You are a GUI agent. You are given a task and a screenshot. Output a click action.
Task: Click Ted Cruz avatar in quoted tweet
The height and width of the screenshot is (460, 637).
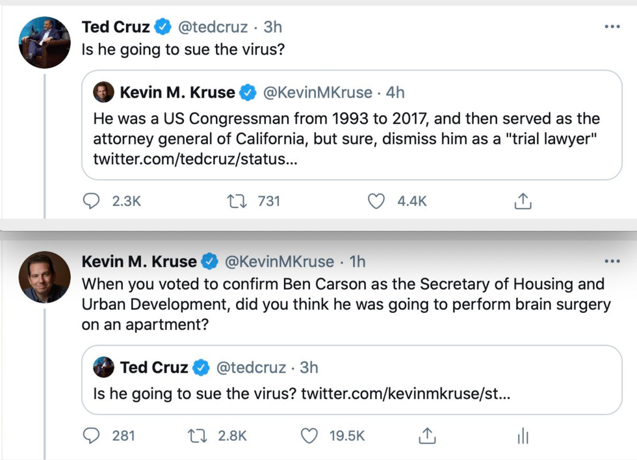tap(104, 367)
